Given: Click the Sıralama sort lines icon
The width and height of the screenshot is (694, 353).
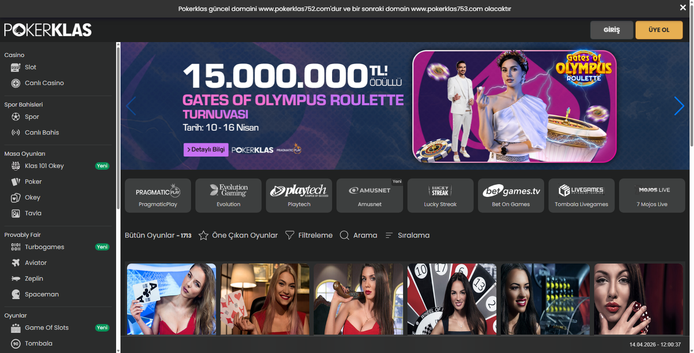Looking at the screenshot, I should [x=389, y=235].
